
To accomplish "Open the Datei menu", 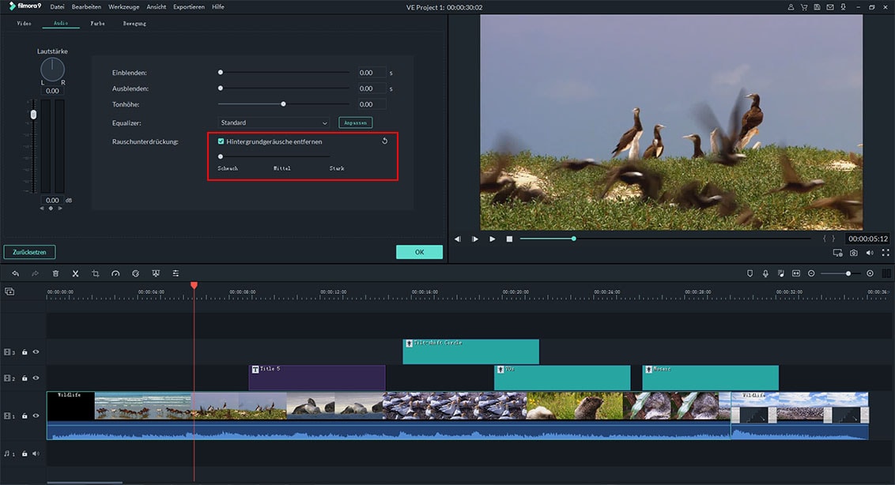I will tap(57, 7).
